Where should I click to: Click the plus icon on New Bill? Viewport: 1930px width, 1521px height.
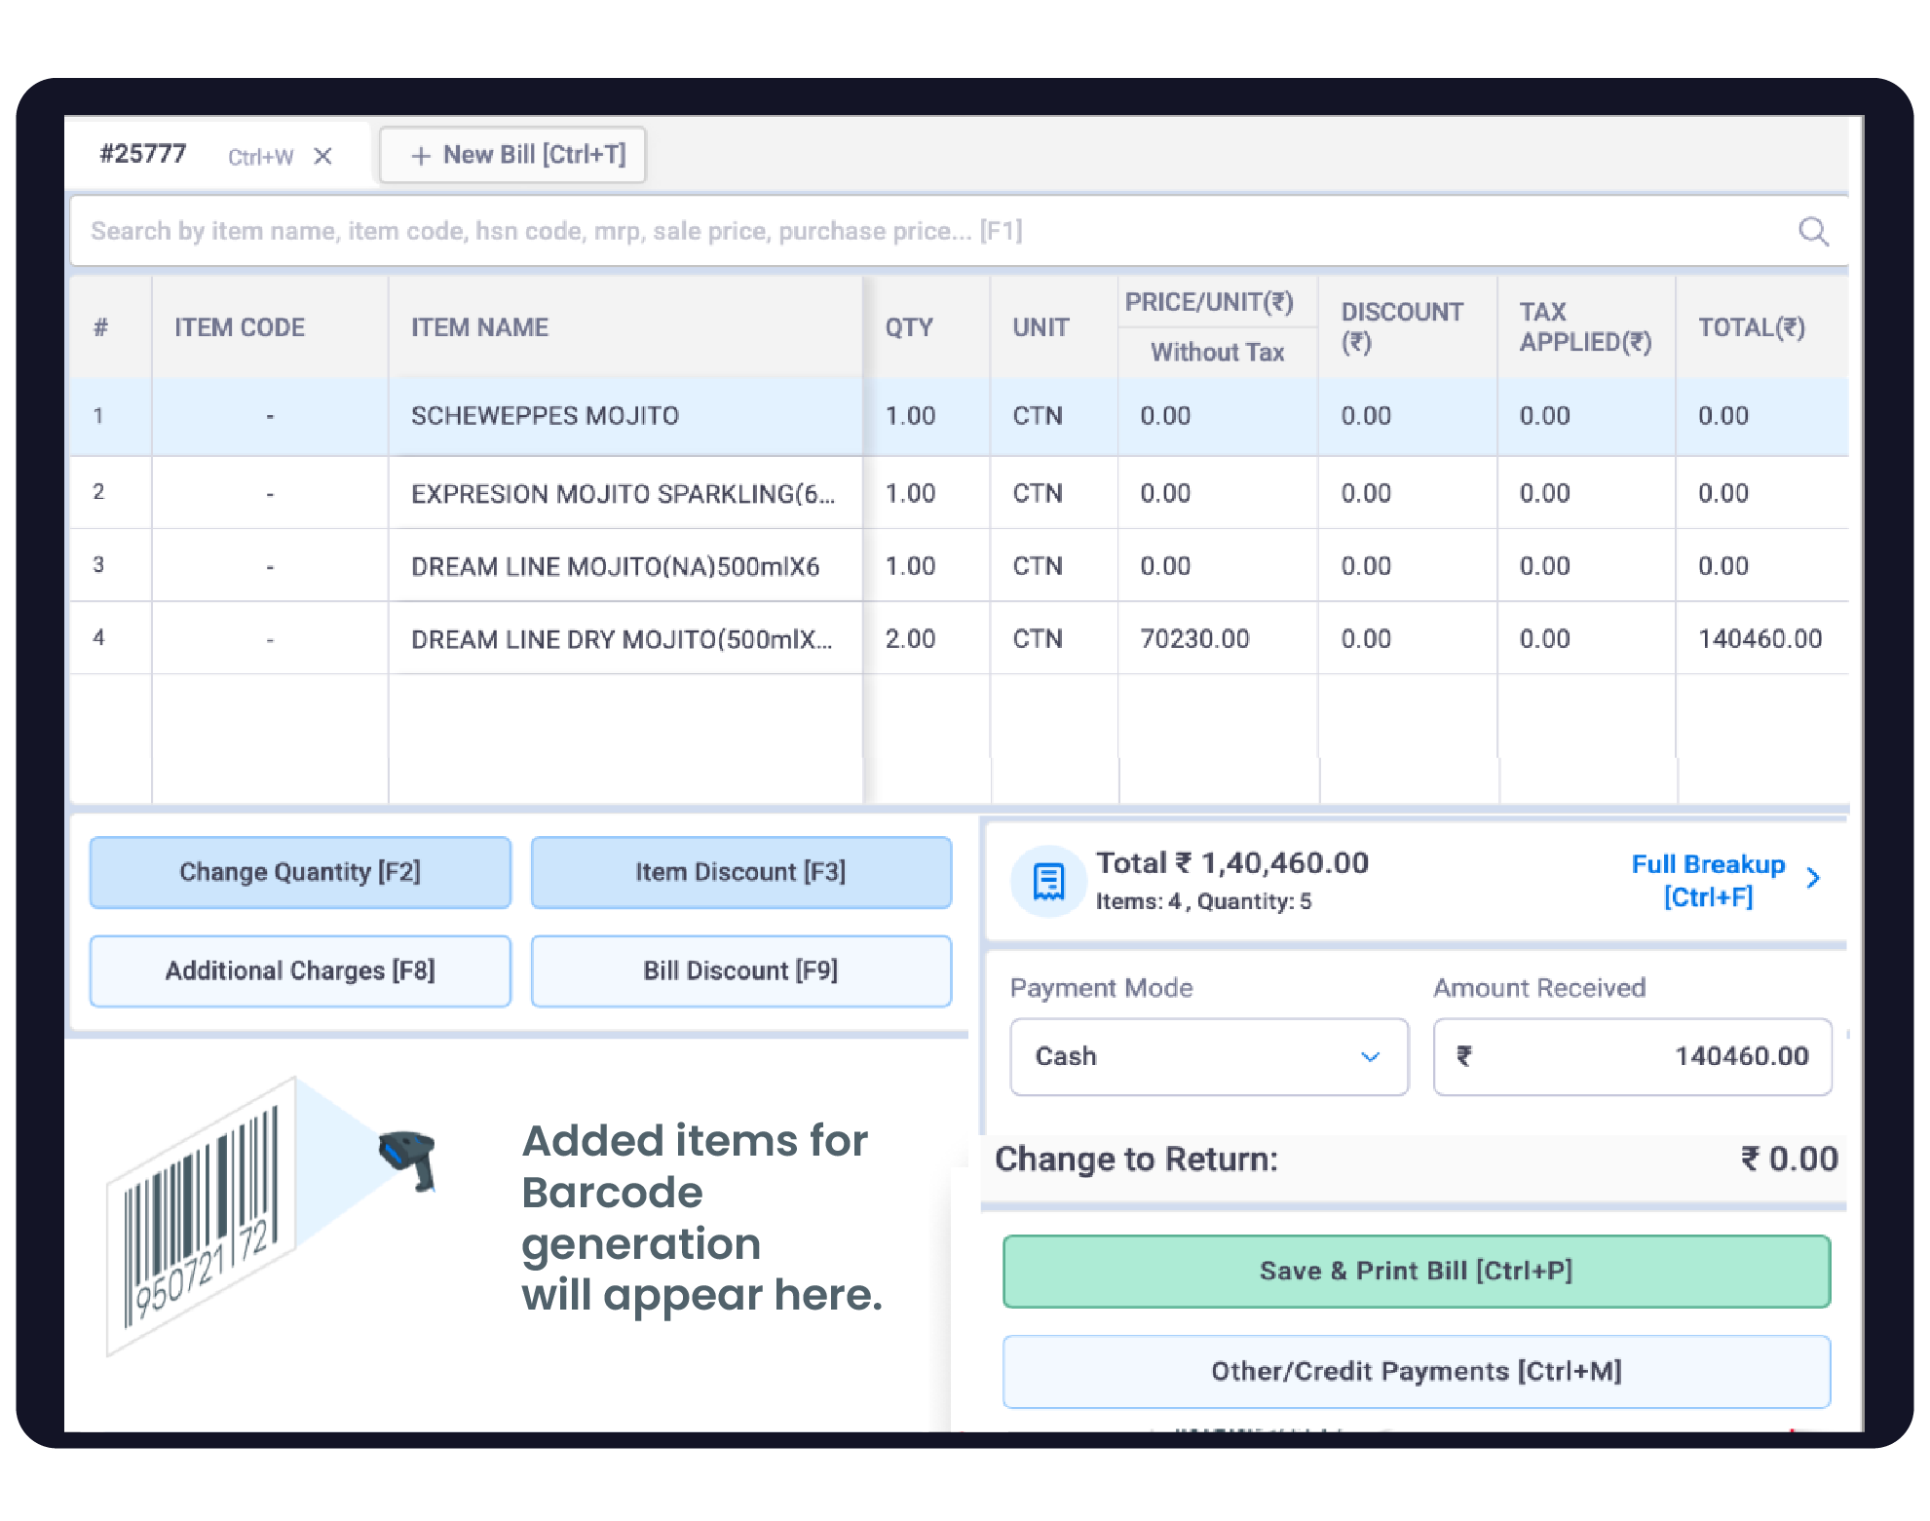click(421, 156)
